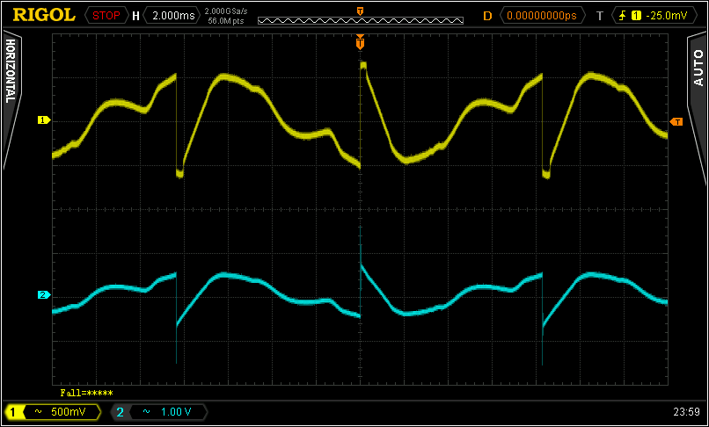Click the falling edge trigger icon

pyautogui.click(x=623, y=15)
